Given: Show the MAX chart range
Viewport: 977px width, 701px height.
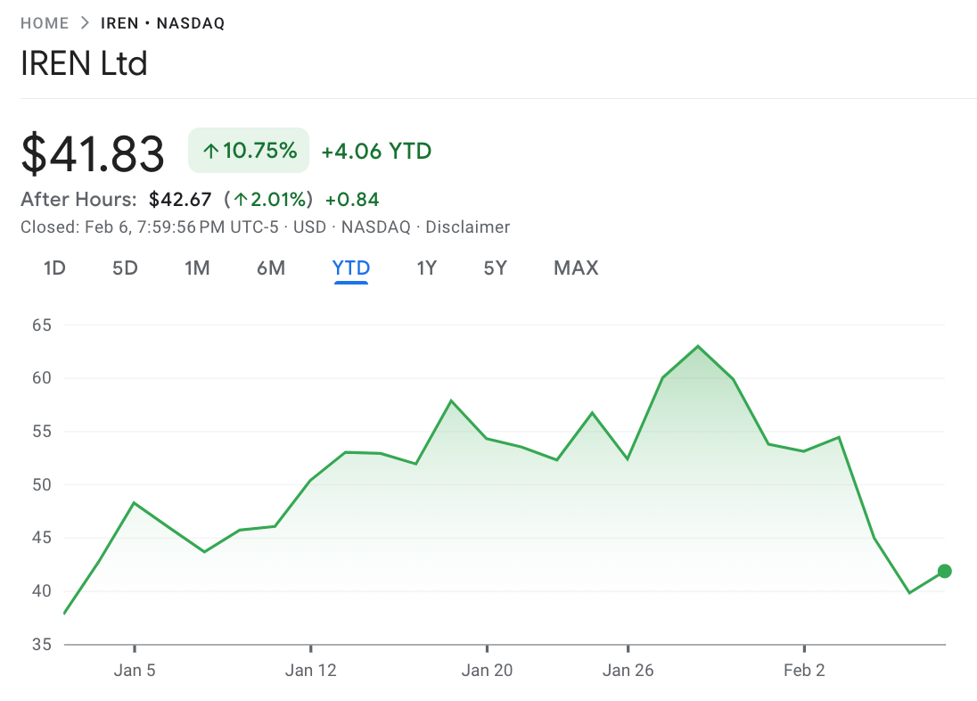Looking at the screenshot, I should click(576, 268).
